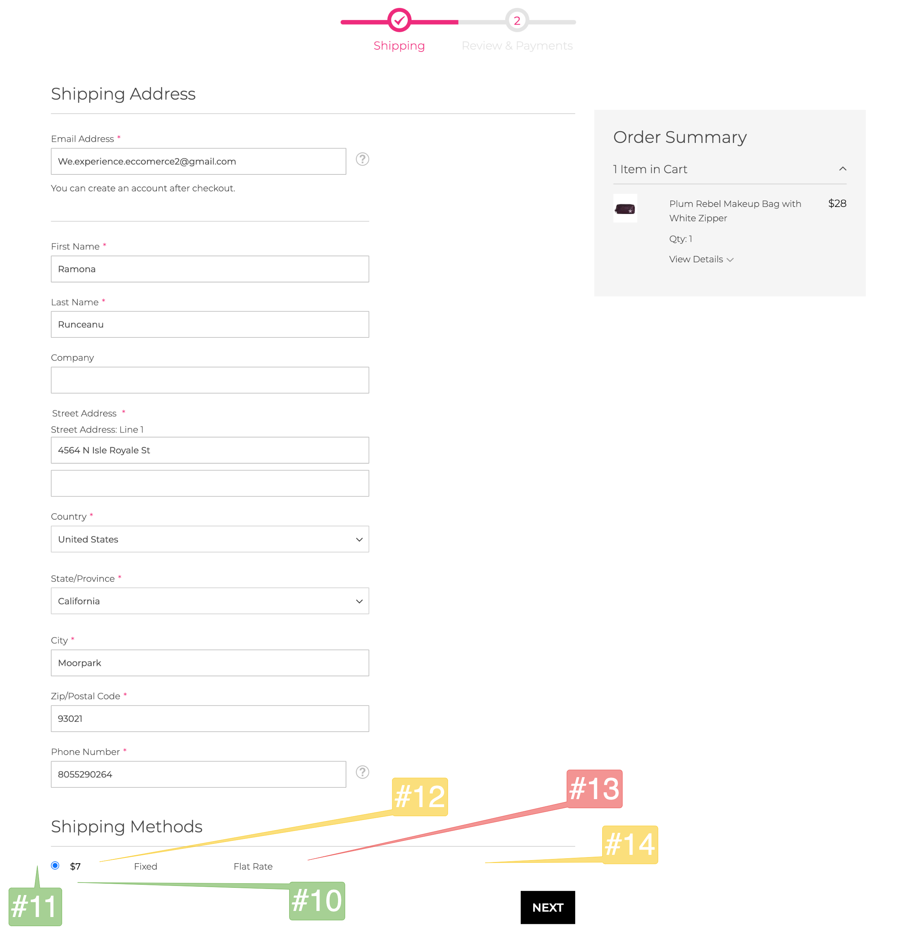Click into the First Name field containing Ramona
Screen dimensions: 908x928
pos(210,269)
